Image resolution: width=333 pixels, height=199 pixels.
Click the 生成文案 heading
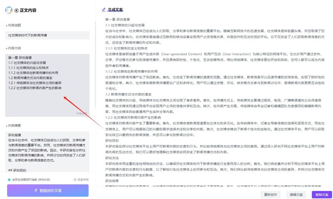(115, 10)
